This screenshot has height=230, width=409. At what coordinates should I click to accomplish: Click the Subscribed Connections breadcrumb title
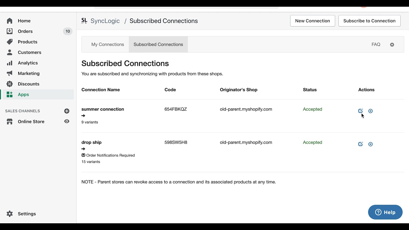click(164, 21)
